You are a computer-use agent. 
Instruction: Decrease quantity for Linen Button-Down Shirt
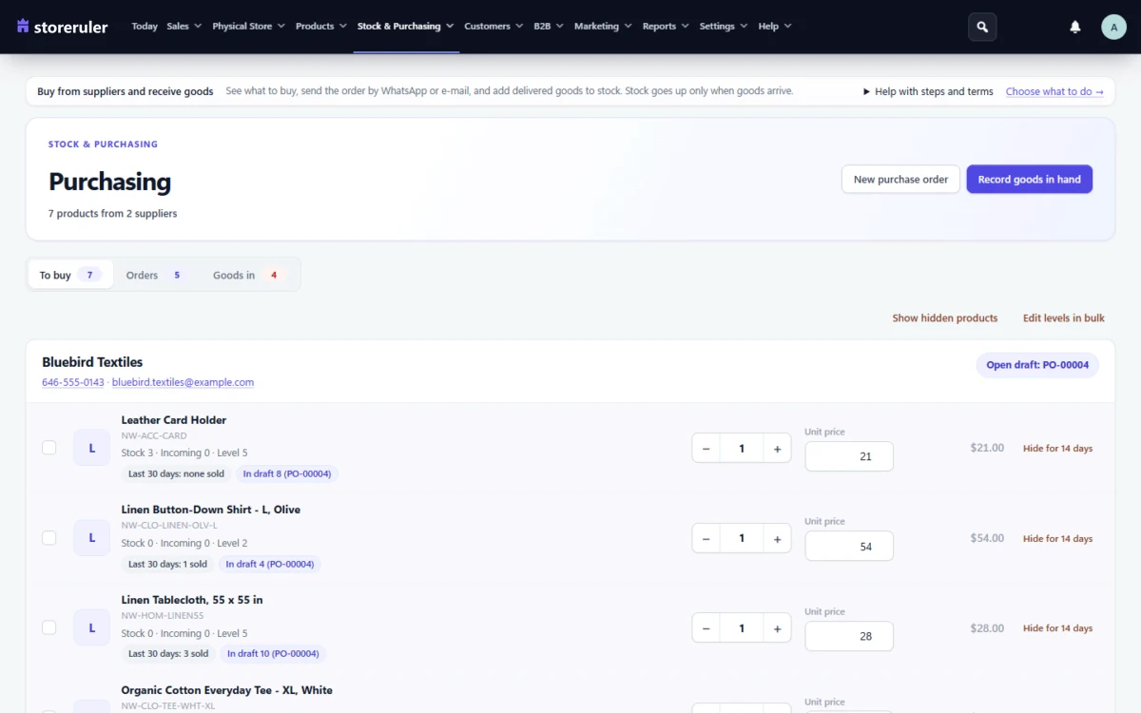(x=706, y=538)
